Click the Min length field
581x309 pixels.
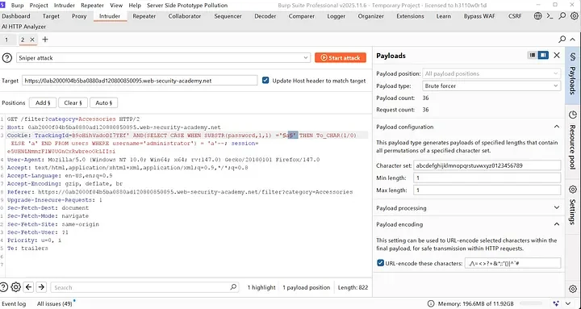(x=487, y=177)
